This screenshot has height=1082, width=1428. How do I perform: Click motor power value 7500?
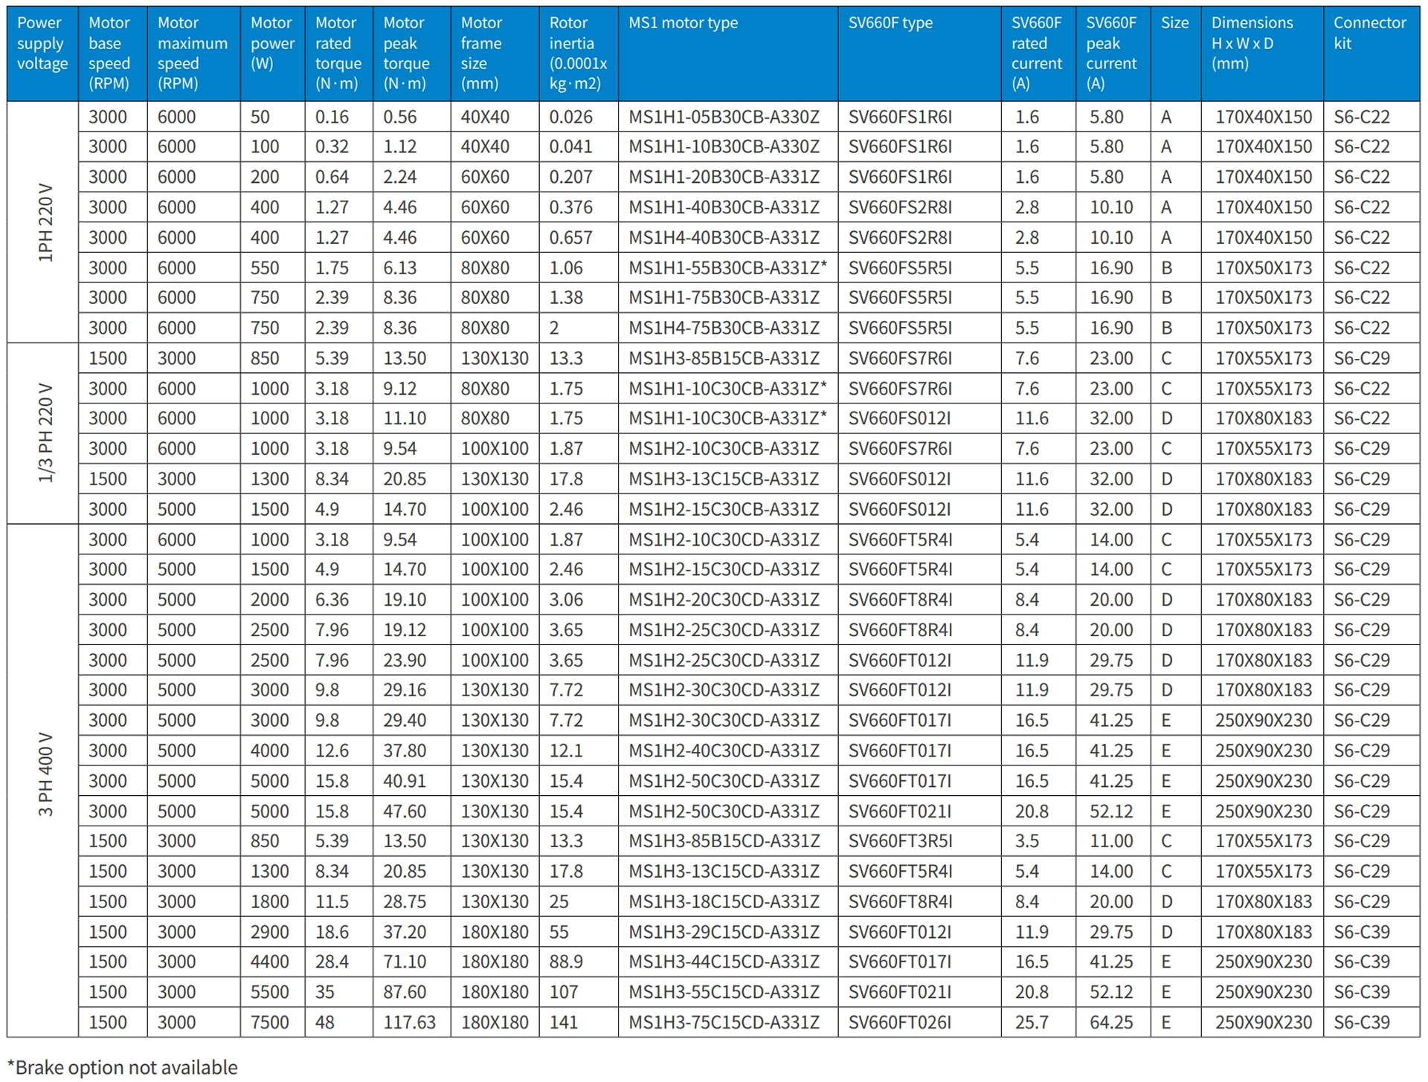point(269,1023)
